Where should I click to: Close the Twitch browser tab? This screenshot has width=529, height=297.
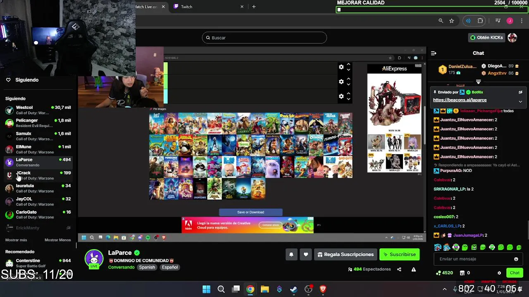242,7
